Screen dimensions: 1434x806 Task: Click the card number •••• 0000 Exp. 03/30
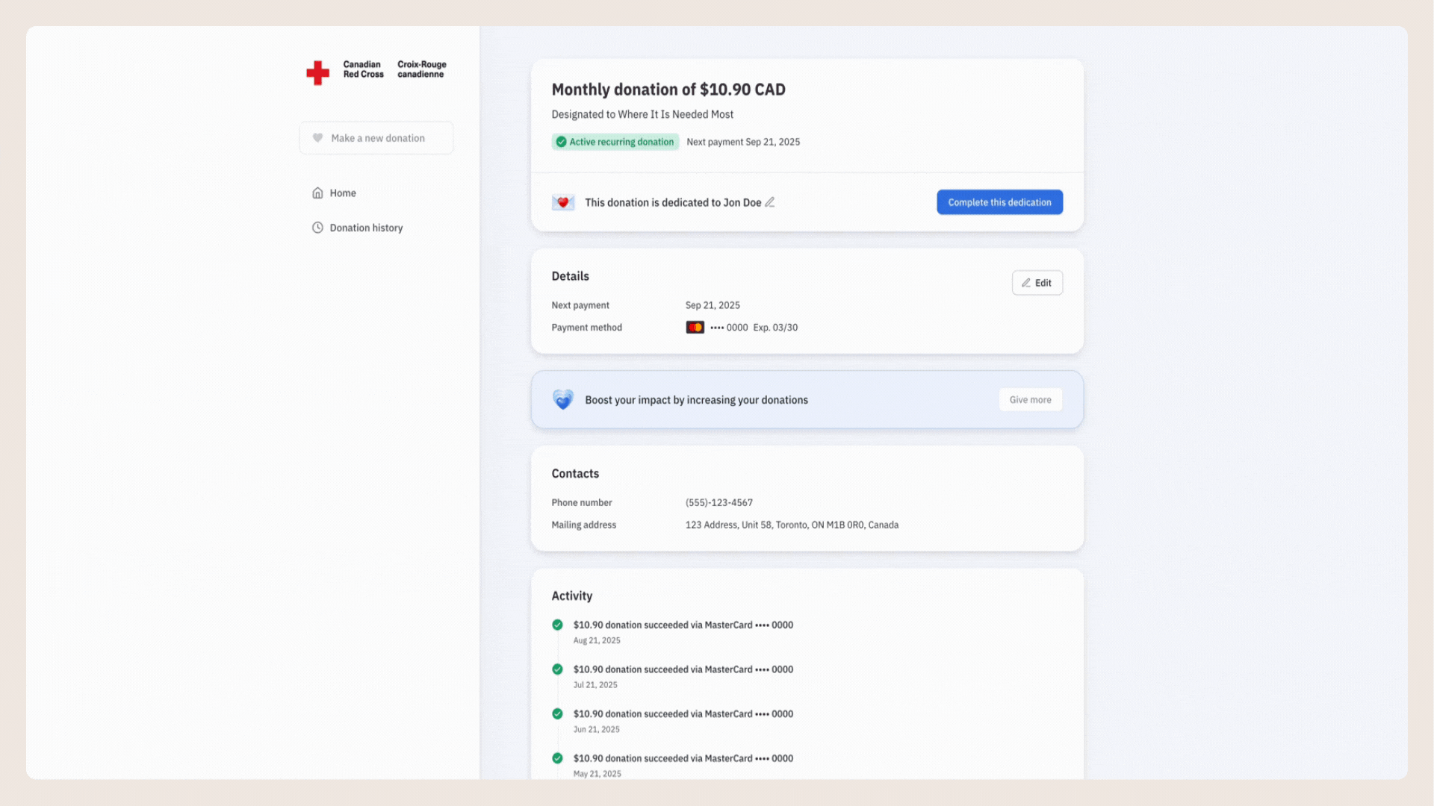(754, 328)
